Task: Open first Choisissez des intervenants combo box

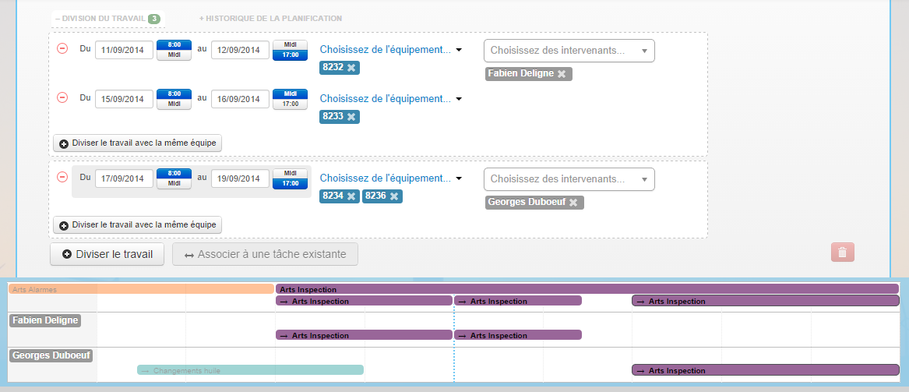Action: [569, 51]
